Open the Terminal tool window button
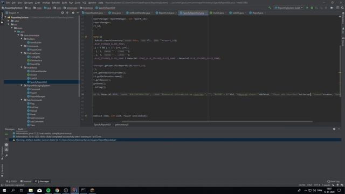This screenshot has height=194, width=345. (x=26, y=182)
